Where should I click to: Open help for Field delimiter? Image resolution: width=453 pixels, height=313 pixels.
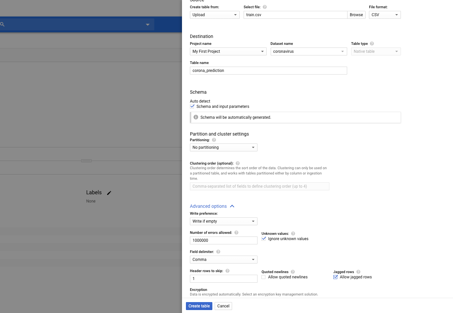tap(218, 252)
